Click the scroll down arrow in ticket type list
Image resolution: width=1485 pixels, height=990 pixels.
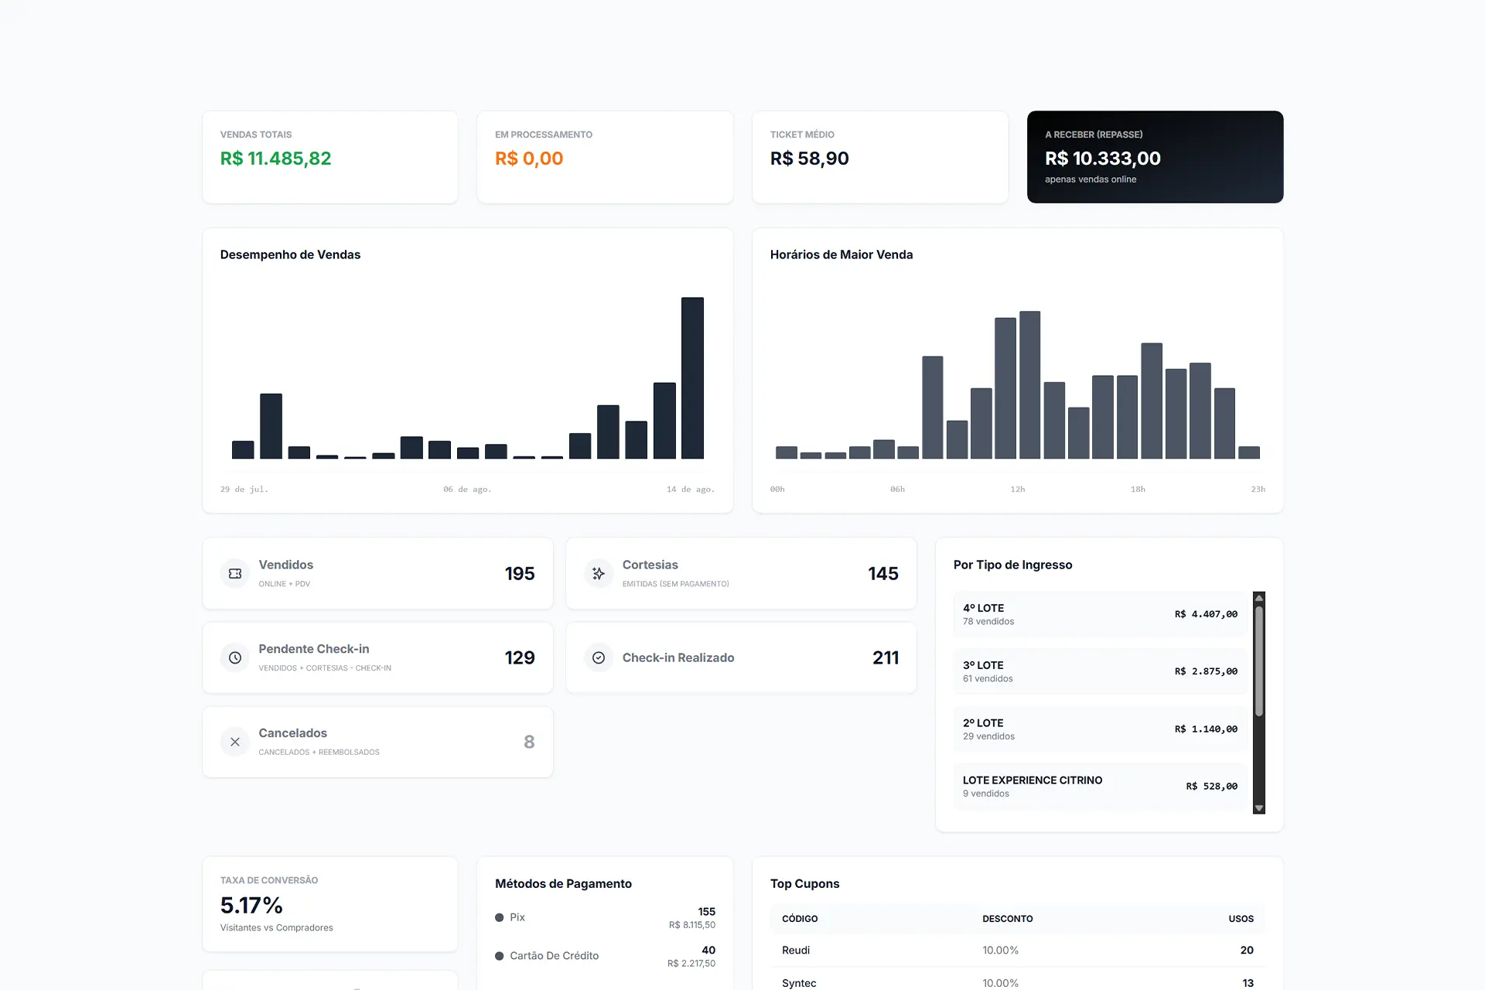click(x=1259, y=808)
